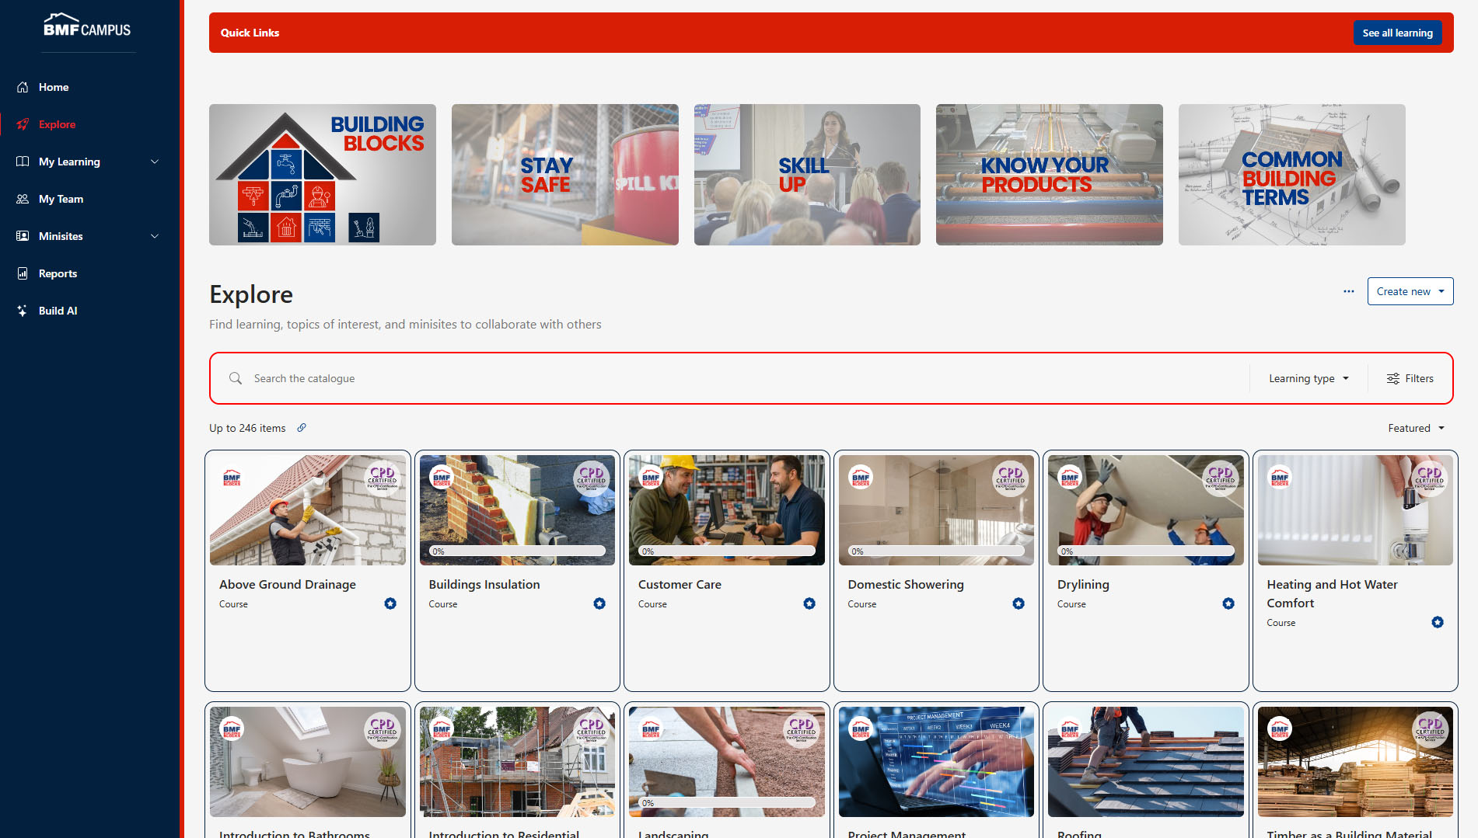1478x838 pixels.
Task: Click the Search the catalogue field
Action: click(x=731, y=378)
